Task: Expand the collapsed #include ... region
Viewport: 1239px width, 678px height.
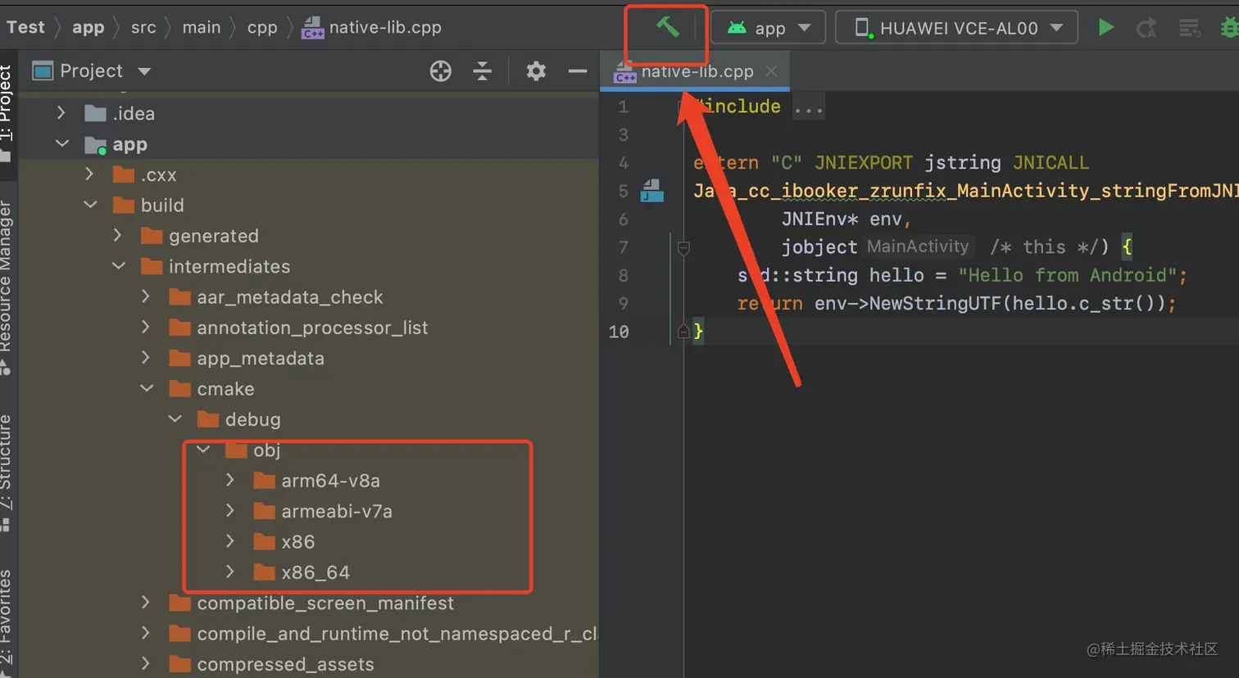Action: (809, 107)
